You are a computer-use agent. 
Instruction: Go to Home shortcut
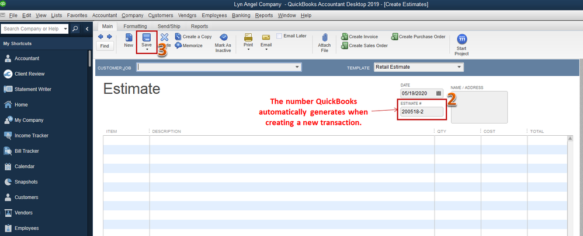click(21, 105)
